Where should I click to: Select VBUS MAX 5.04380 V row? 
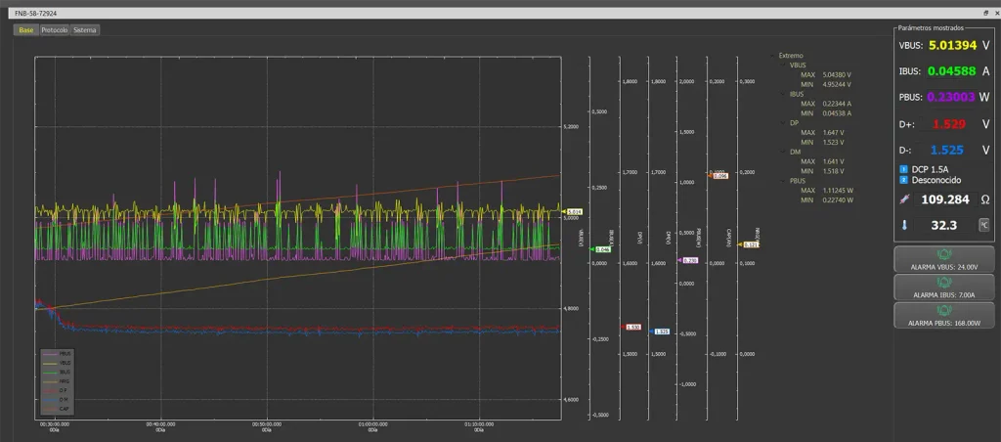(x=826, y=74)
